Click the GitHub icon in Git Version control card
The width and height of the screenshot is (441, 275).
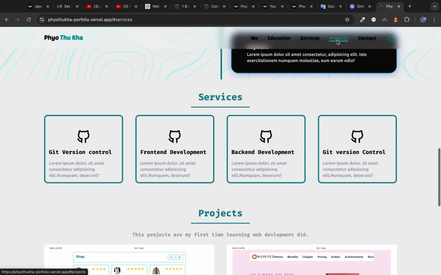click(x=83, y=136)
